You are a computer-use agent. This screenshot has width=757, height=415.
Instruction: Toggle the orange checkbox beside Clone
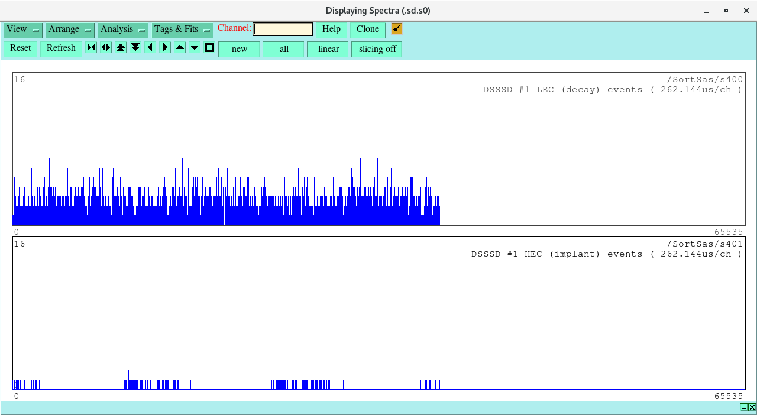pyautogui.click(x=396, y=29)
